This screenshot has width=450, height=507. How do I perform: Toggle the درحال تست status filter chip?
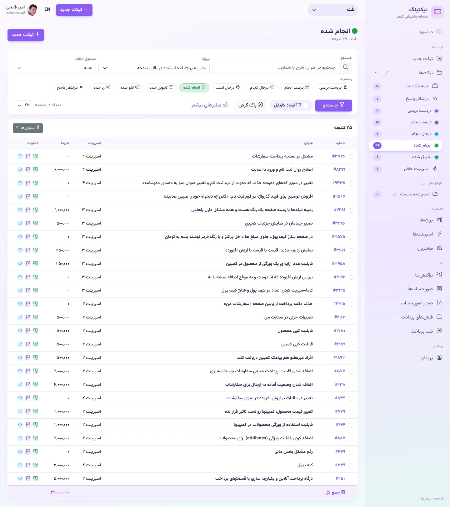click(x=228, y=87)
